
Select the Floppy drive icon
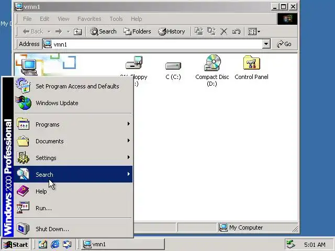click(x=134, y=63)
